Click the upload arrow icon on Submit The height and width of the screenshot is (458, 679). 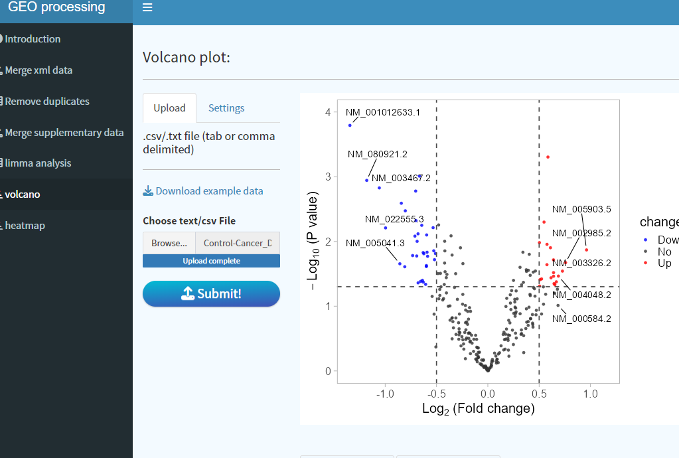pyautogui.click(x=187, y=293)
